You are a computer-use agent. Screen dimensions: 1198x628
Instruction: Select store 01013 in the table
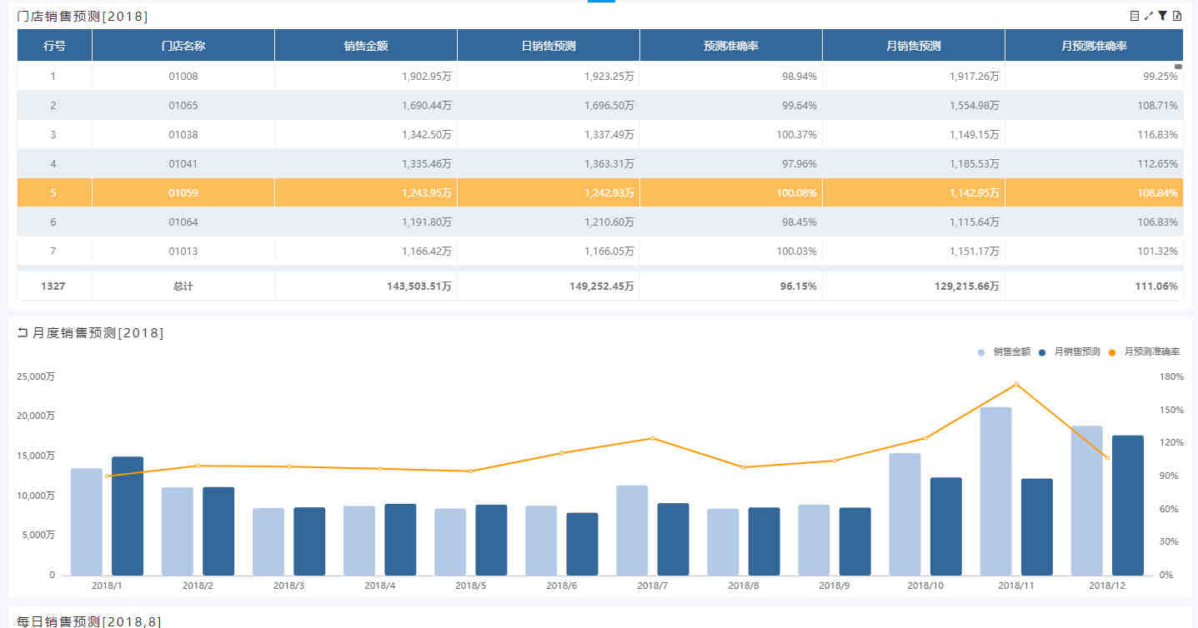pos(183,252)
